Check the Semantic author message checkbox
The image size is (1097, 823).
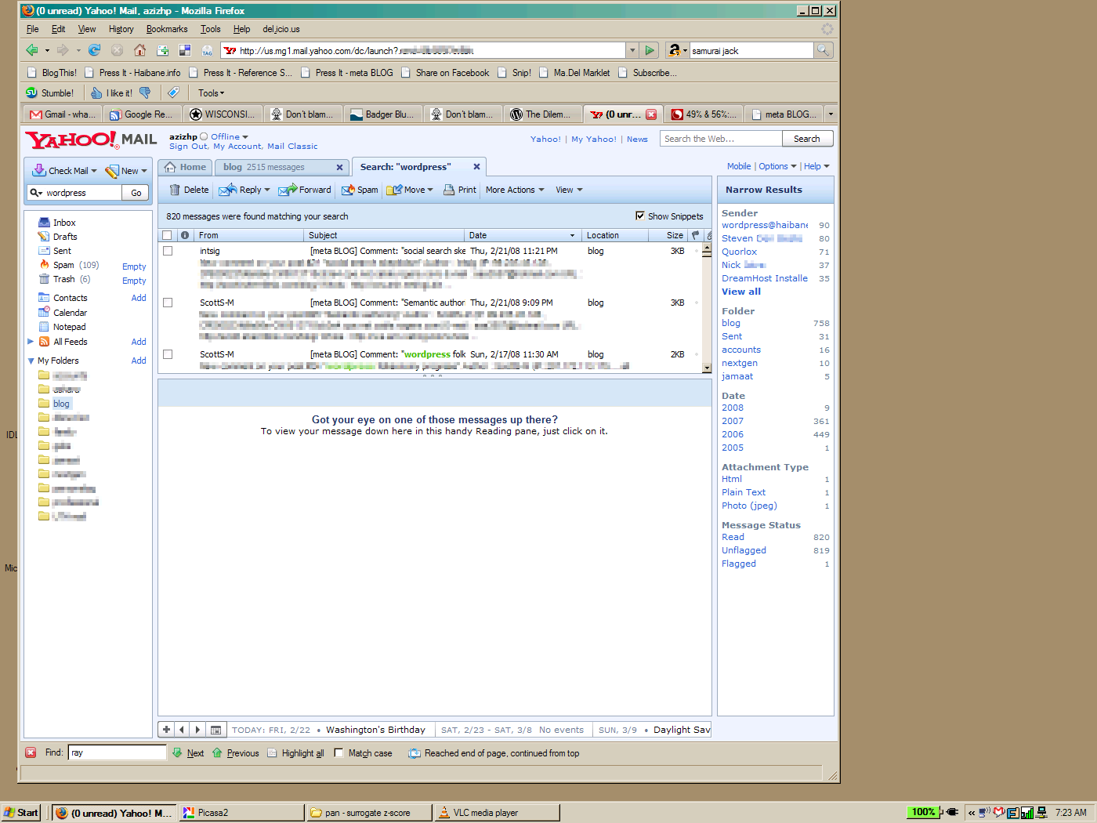point(168,303)
